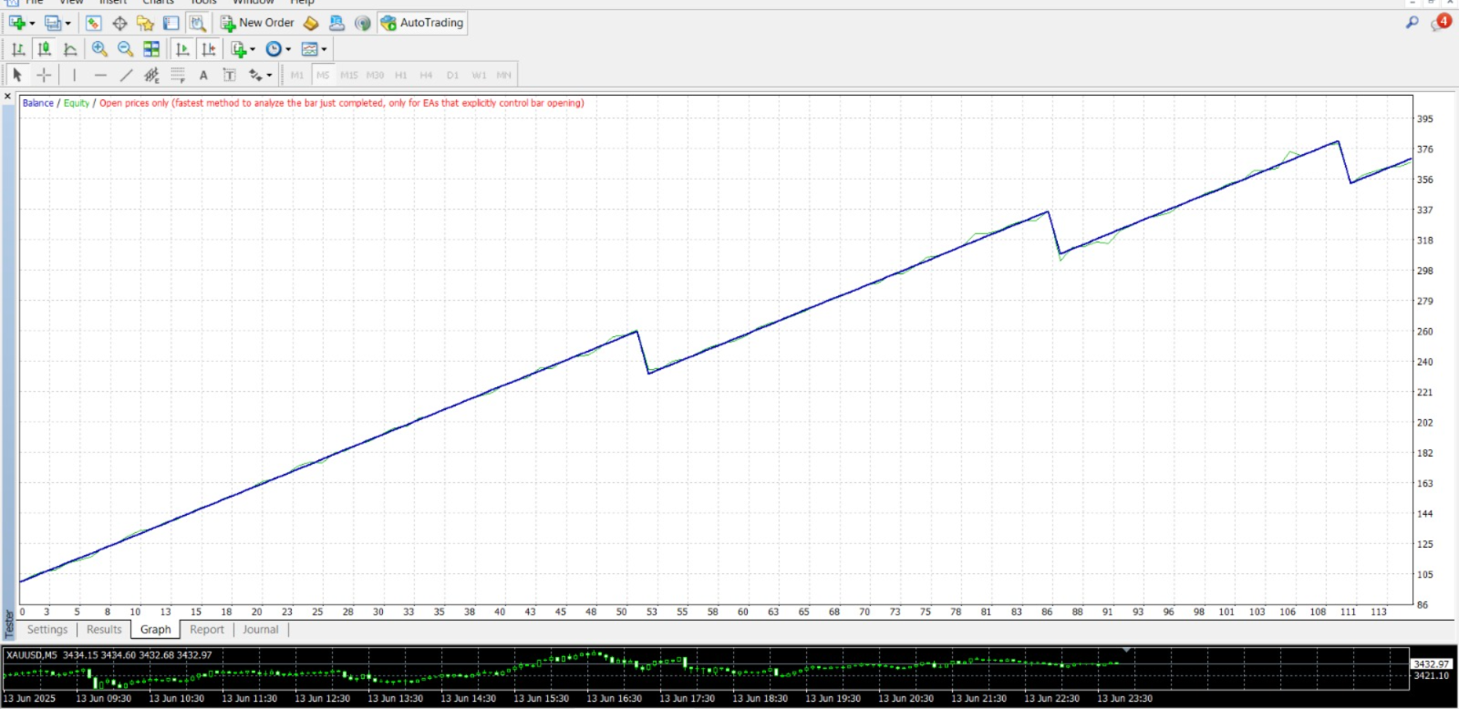This screenshot has height=709, width=1459.
Task: Draw a trendline with line tool
Action: pyautogui.click(x=126, y=76)
